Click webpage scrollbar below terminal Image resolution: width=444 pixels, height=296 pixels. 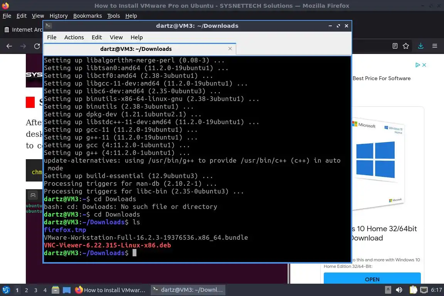289,273
